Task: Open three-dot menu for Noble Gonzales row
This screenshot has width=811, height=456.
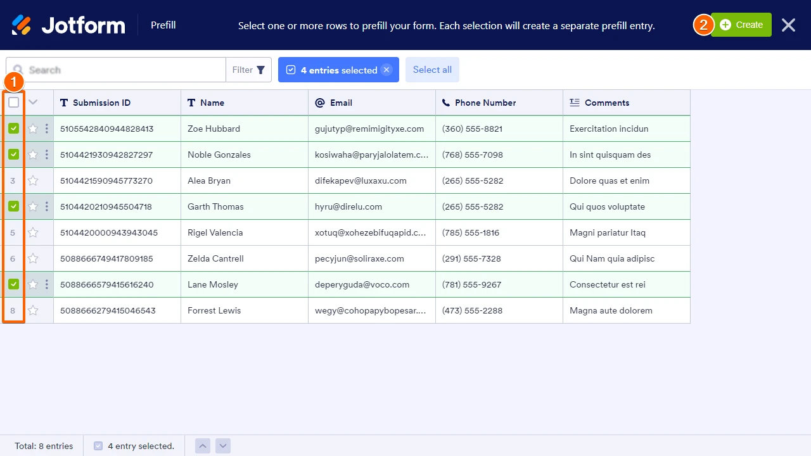Action: click(x=46, y=155)
